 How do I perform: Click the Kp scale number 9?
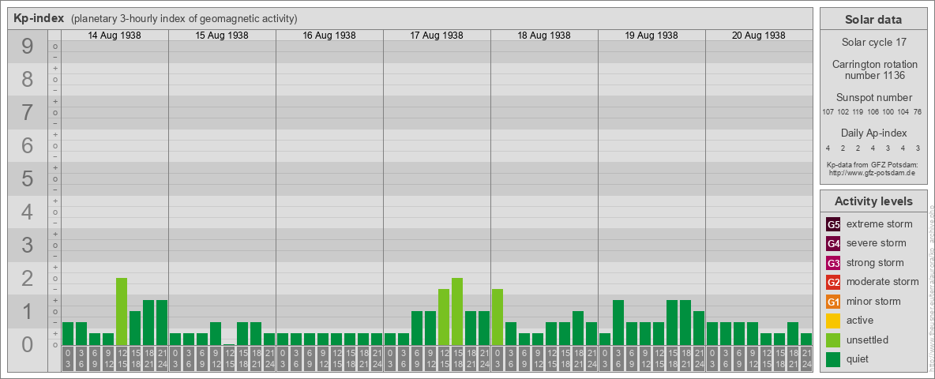coord(28,47)
